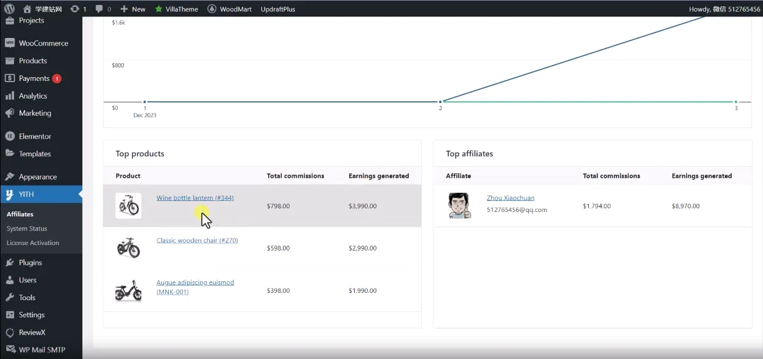Viewport: 763px width, 359px height.
Task: Open the New content menu
Action: click(x=133, y=9)
